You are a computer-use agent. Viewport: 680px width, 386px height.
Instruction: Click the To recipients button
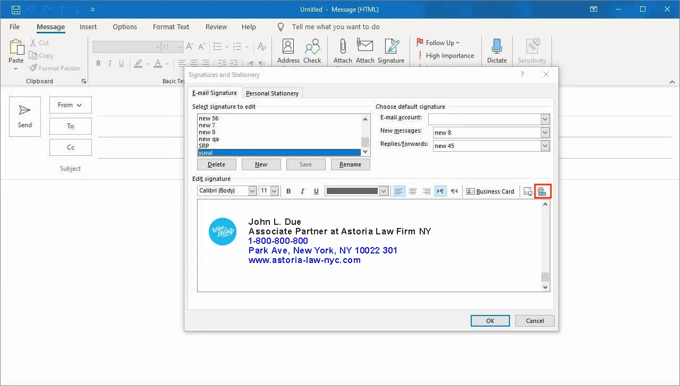tap(70, 126)
